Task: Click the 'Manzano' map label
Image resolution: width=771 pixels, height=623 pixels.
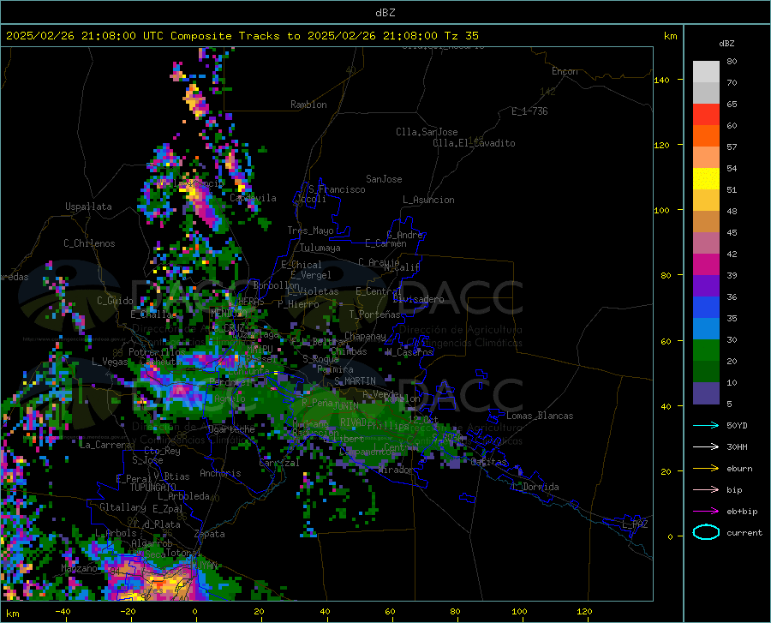Action: (x=79, y=568)
